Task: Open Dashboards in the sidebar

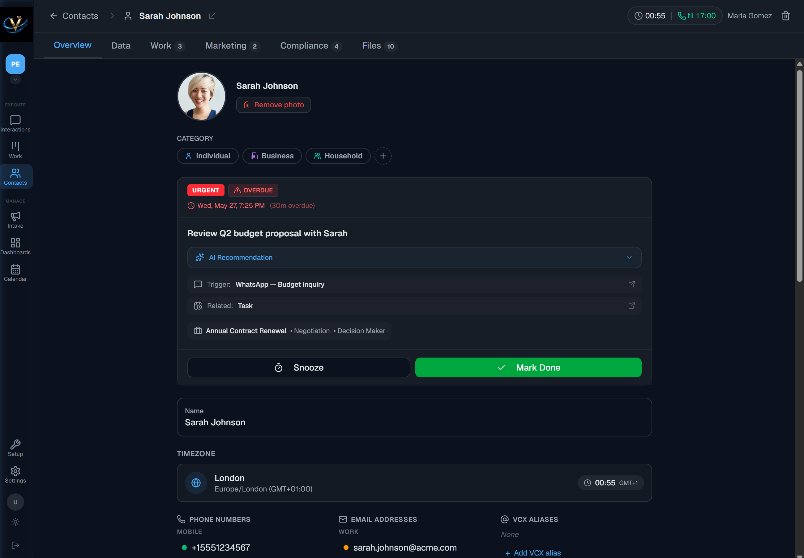Action: [x=15, y=247]
